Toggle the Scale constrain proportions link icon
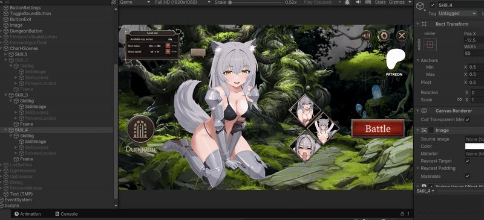 coord(459,99)
